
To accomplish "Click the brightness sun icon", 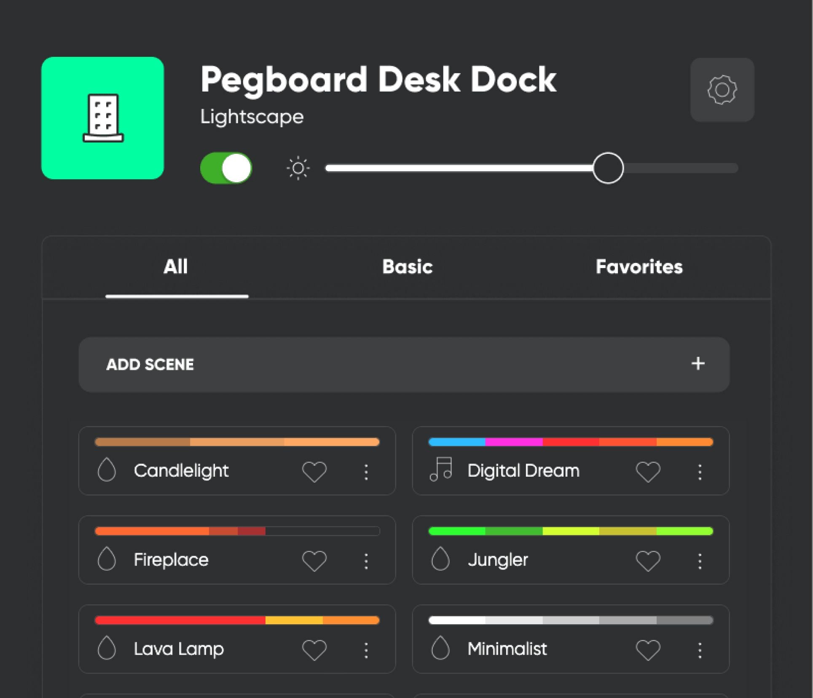I will tap(298, 169).
